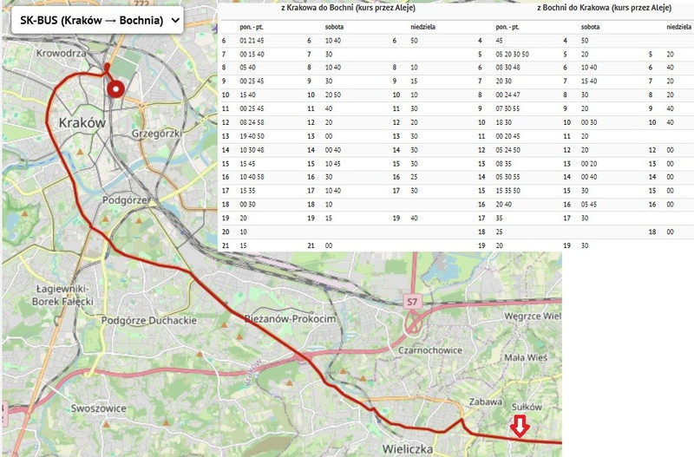Click the orange triangle near Bieżanów-Prokocim
Image resolution: width=694 pixels, height=457 pixels.
(225, 325)
